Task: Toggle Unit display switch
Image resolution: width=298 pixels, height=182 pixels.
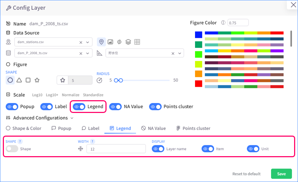Action: point(253,149)
